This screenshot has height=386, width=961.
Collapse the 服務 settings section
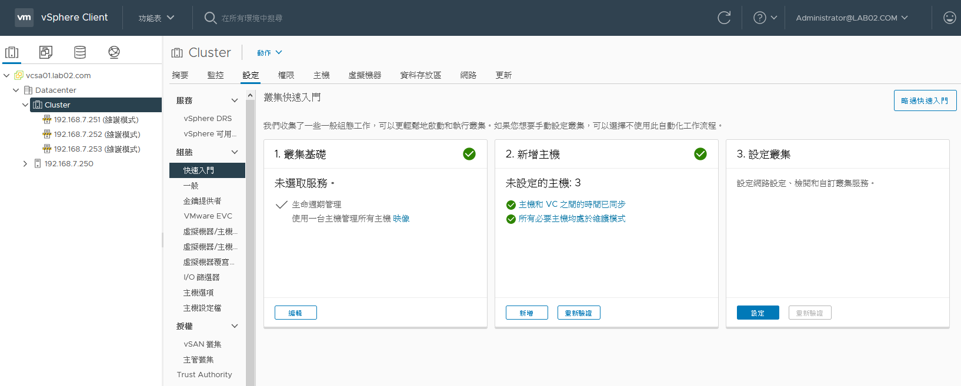click(235, 100)
